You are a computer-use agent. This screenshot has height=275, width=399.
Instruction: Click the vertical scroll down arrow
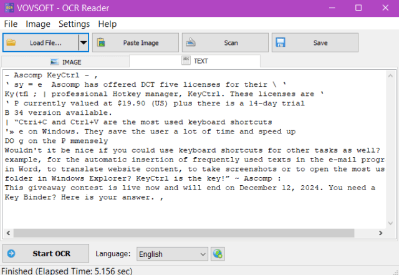390,223
